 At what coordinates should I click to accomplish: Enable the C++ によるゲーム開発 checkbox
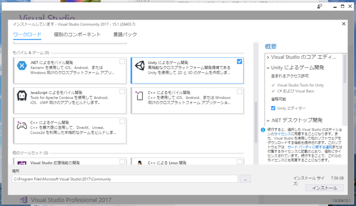pos(122,122)
